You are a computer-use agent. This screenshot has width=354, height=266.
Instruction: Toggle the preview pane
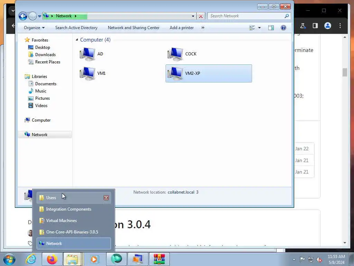271,28
